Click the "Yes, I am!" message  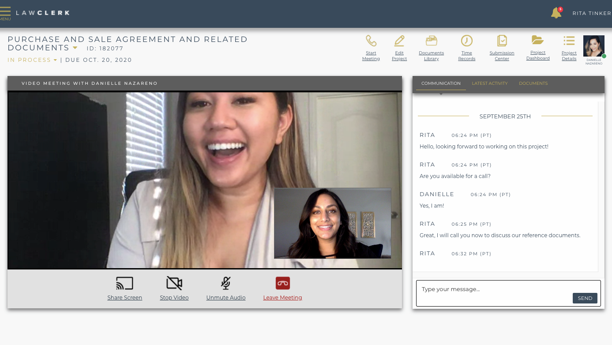(x=432, y=206)
